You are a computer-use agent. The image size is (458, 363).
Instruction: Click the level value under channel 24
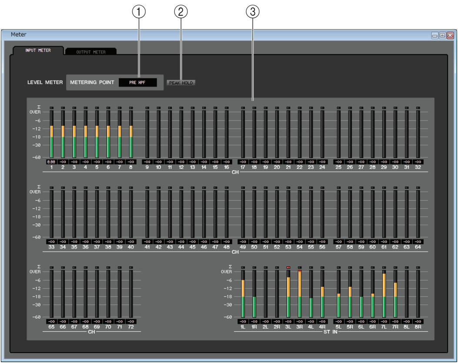[322, 161]
